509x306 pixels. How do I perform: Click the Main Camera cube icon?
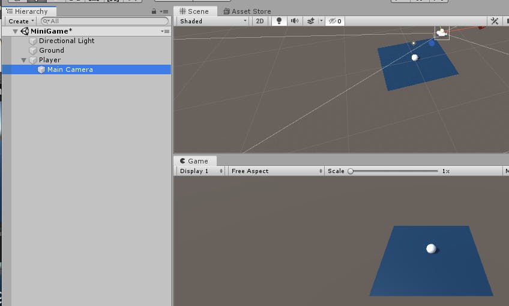tap(41, 69)
